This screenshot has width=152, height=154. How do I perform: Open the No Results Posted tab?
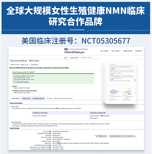coord(38,99)
